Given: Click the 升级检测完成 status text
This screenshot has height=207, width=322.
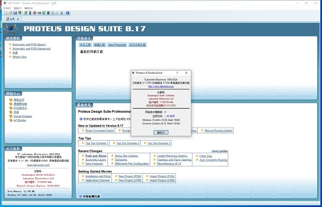Looking at the screenshot, I should pyautogui.click(x=91, y=197).
